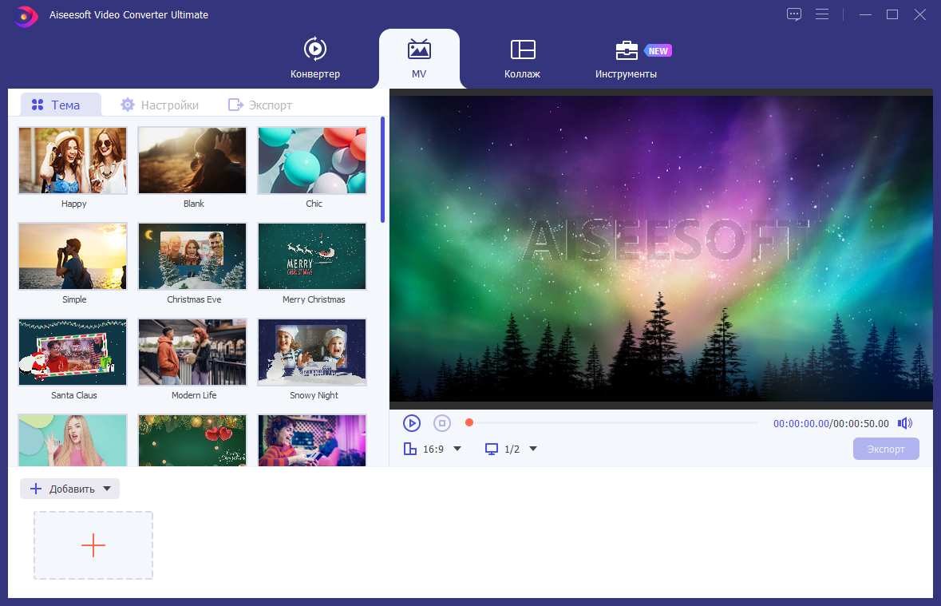941x606 pixels.
Task: Stop the preview playback
Action: [442, 423]
